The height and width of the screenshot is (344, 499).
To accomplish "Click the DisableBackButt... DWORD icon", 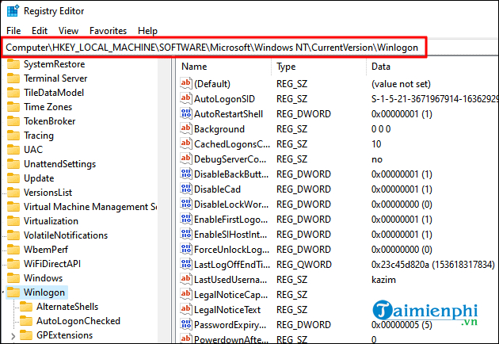I will point(186,174).
